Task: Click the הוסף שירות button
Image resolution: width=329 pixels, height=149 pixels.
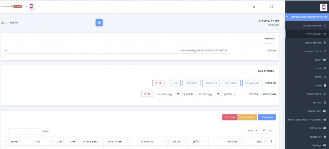Action: [x=267, y=117]
